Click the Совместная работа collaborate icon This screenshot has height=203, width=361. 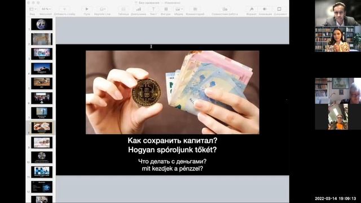224,9
